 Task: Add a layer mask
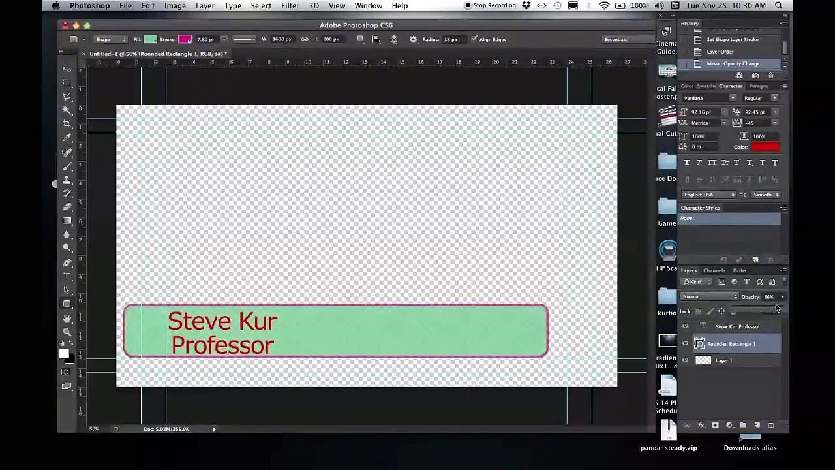pos(715,426)
